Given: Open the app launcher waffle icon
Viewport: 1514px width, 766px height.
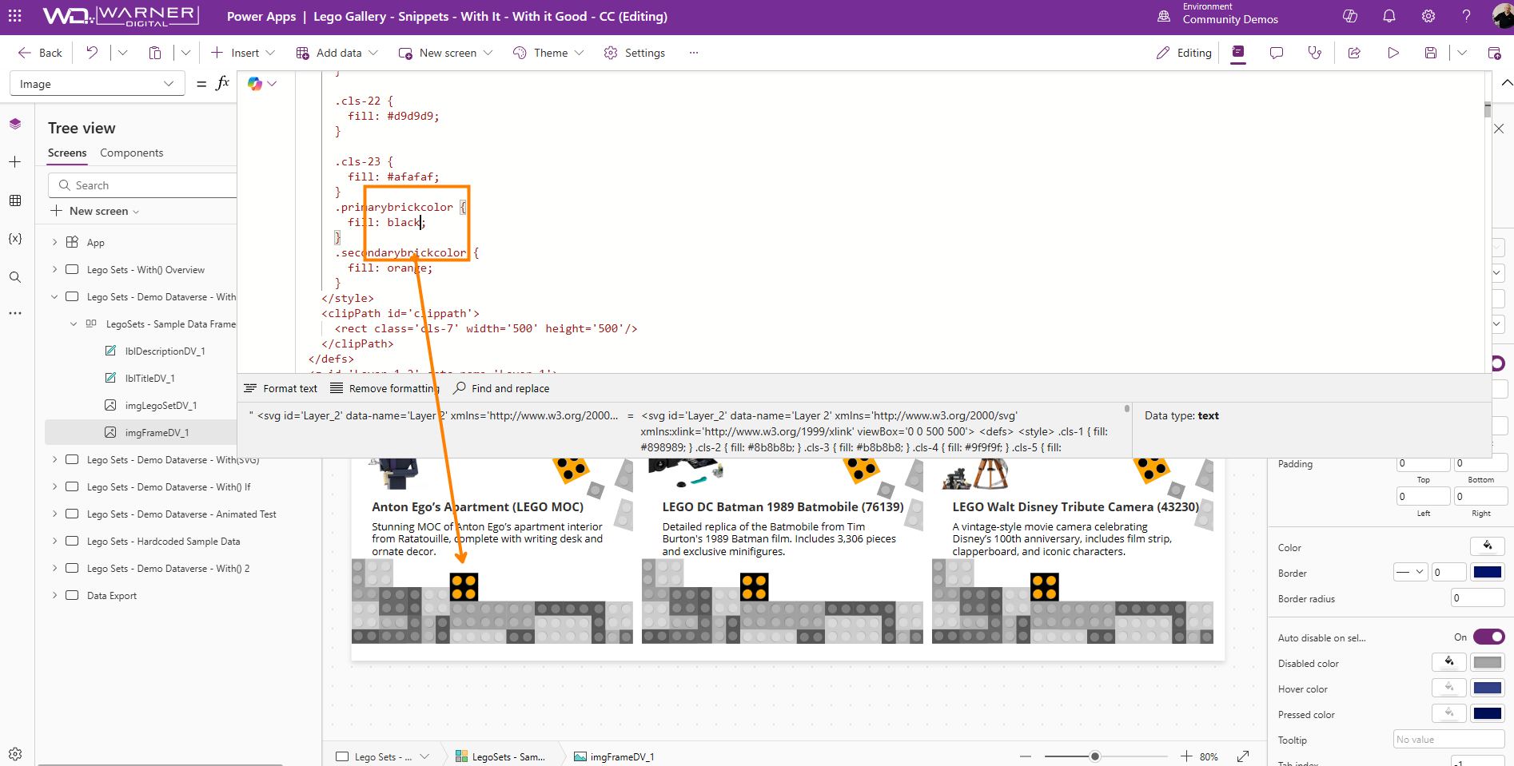Looking at the screenshot, I should [15, 16].
